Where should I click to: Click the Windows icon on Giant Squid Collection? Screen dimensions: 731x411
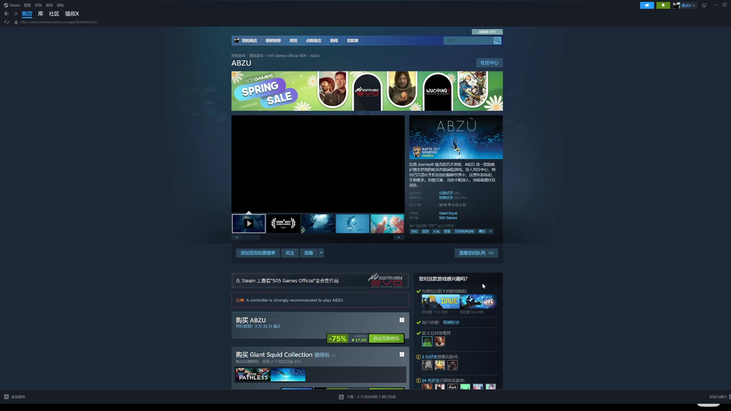402,354
